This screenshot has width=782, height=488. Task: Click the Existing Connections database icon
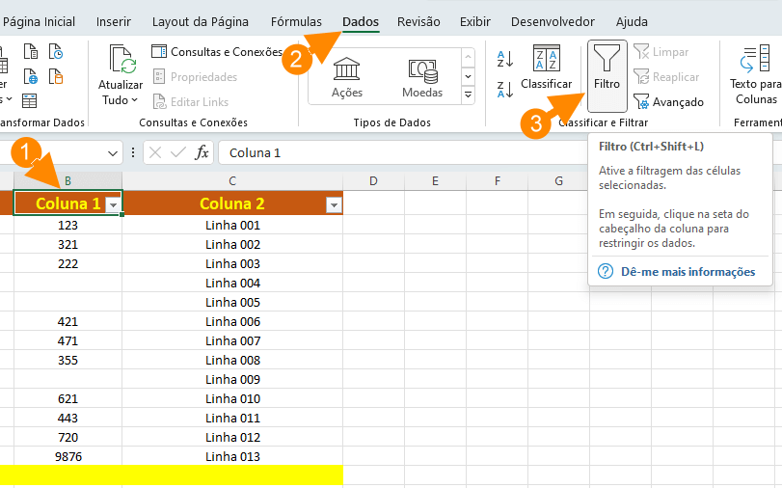click(55, 76)
